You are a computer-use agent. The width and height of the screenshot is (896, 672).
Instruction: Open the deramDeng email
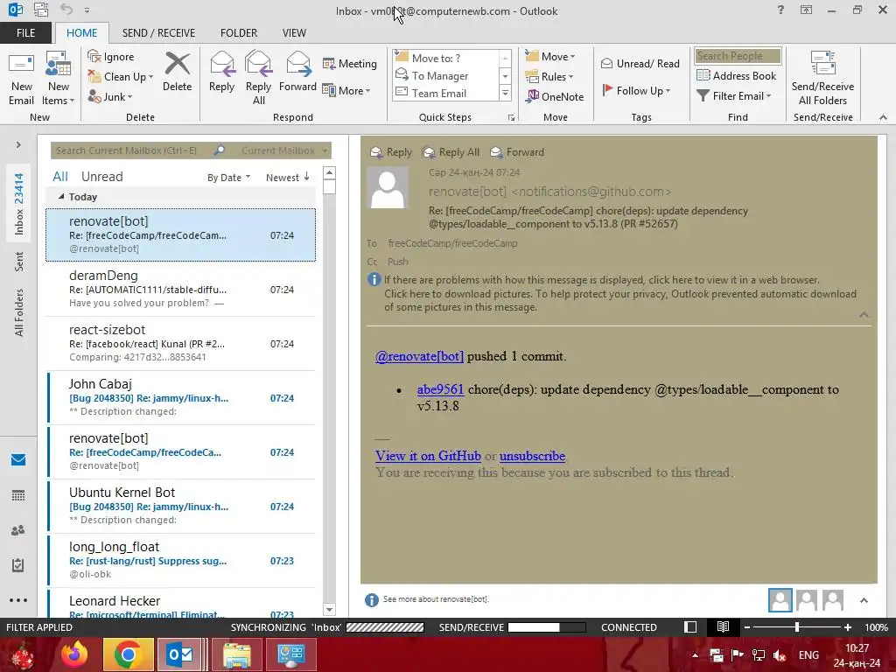181,289
